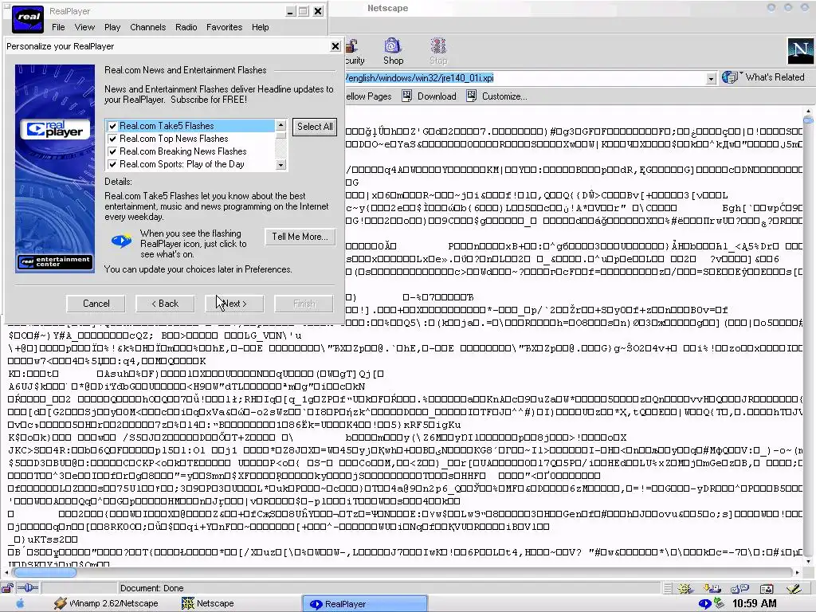
Task: Open the Play menu in RealPlayer
Action: [112, 27]
